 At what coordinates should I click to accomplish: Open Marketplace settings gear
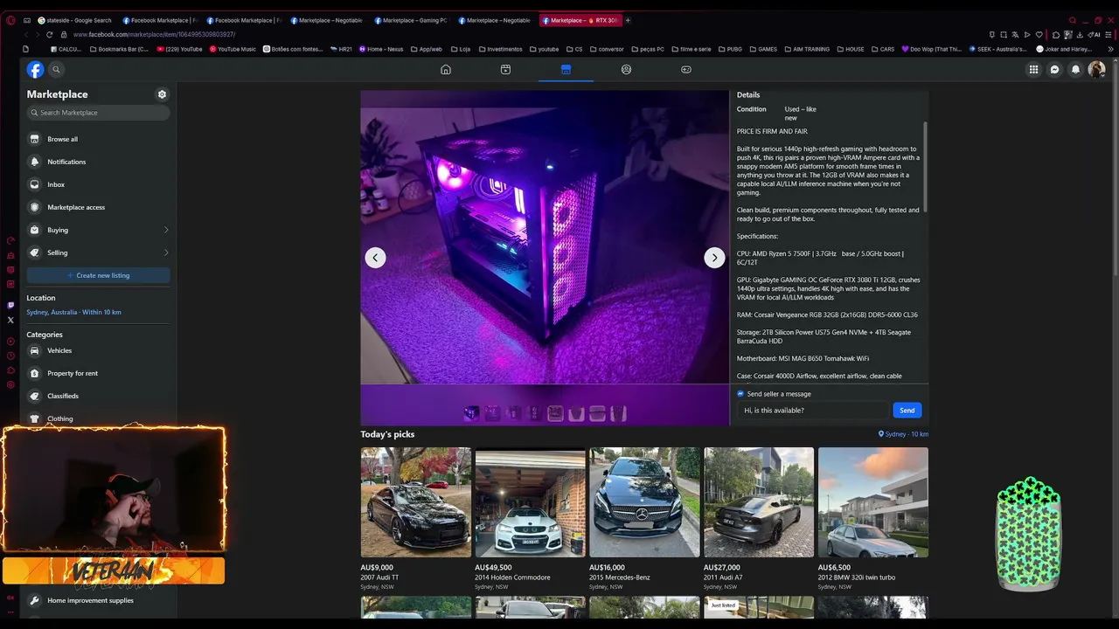(162, 94)
